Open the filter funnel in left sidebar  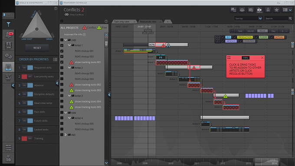click(8, 24)
